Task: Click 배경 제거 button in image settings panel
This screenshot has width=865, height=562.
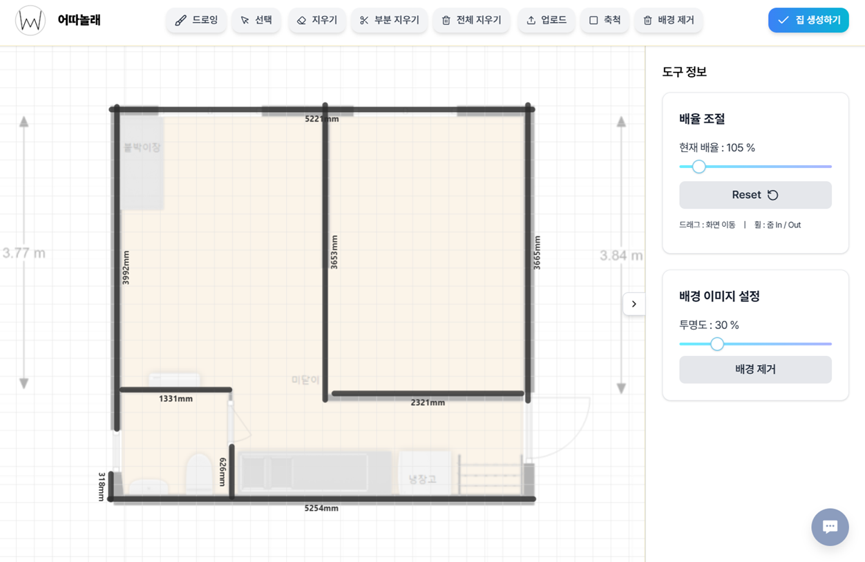Action: click(755, 370)
